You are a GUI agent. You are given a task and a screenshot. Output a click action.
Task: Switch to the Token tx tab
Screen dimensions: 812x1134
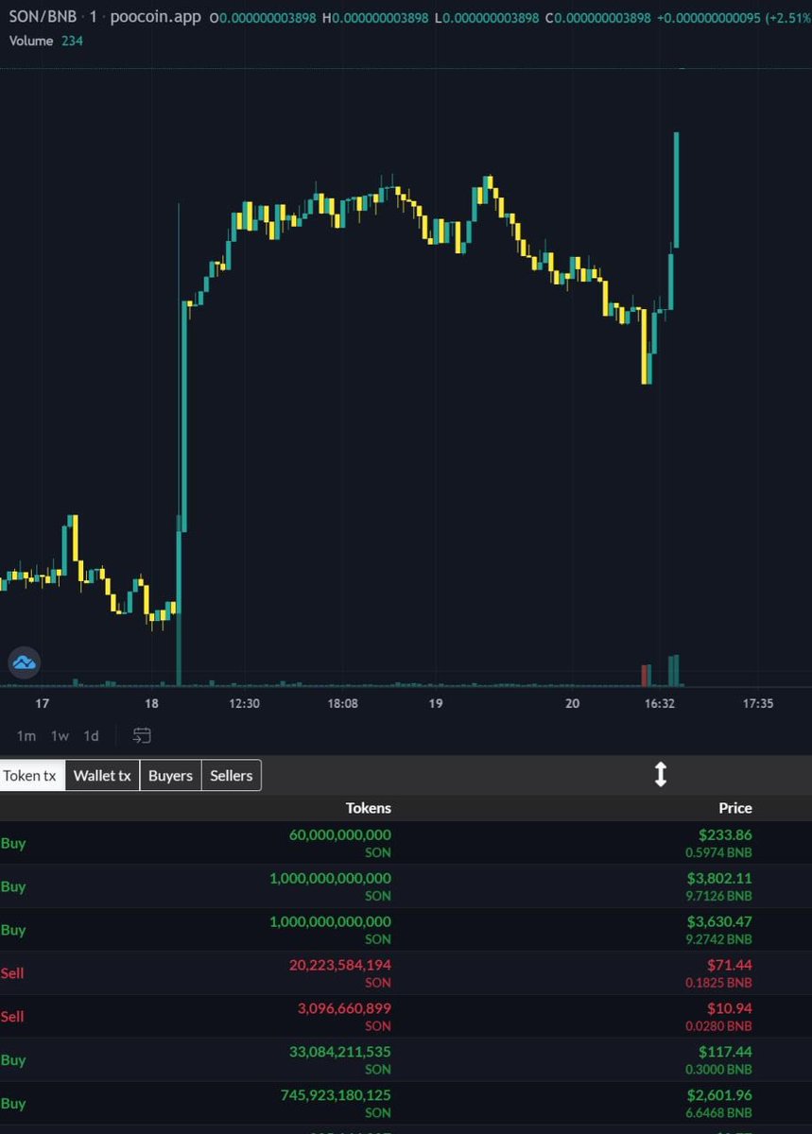tap(31, 776)
